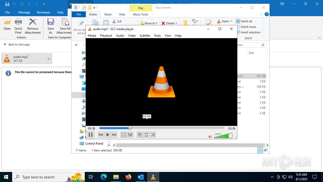Open VLC Tools menu
Viewport: 323px width, 182px height.
coord(157,35)
